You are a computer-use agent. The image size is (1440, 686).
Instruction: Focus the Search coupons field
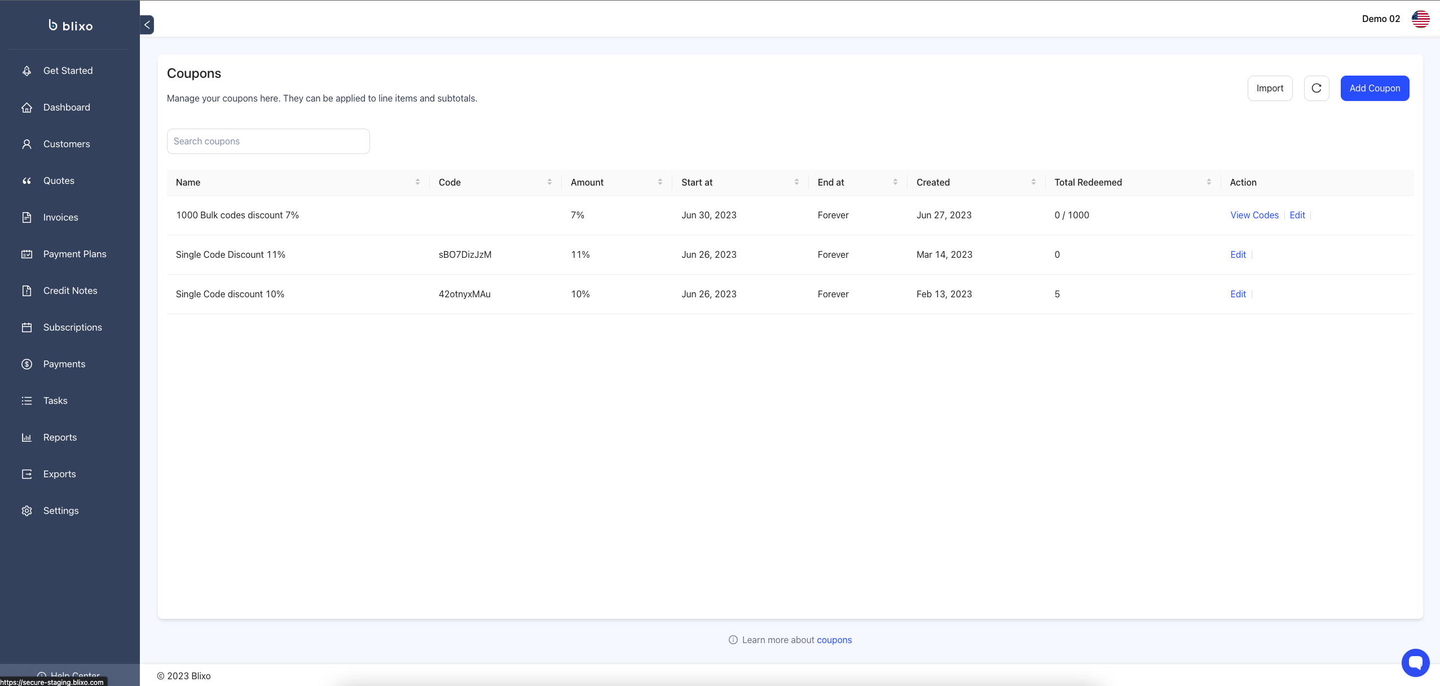[x=268, y=141]
